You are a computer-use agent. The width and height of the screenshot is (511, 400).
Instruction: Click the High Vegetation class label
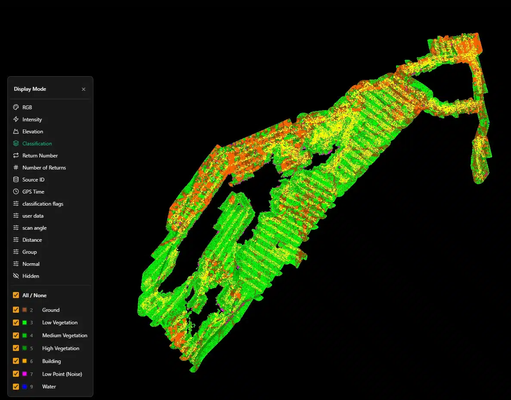61,348
